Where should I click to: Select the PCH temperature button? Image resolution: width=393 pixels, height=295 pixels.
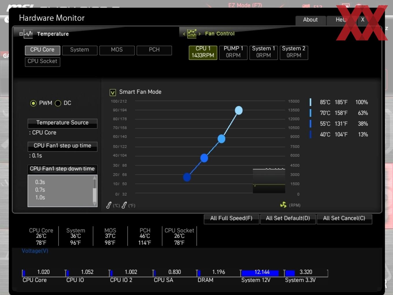(x=154, y=50)
